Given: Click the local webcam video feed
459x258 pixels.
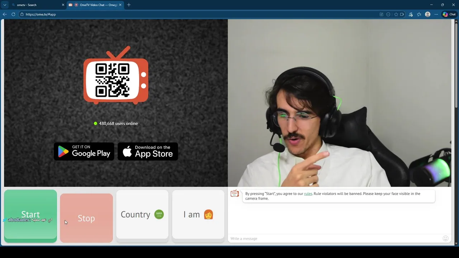Looking at the screenshot, I should coord(340,103).
